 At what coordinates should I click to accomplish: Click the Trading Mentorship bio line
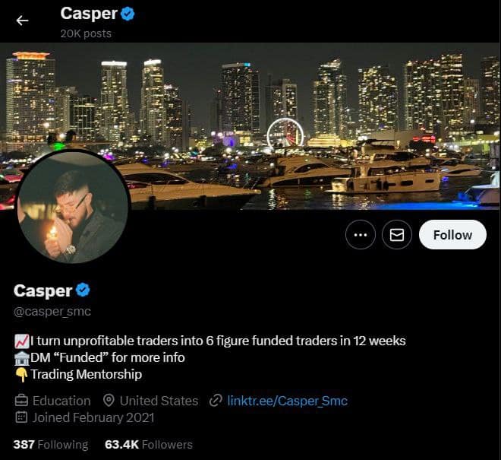click(78, 374)
